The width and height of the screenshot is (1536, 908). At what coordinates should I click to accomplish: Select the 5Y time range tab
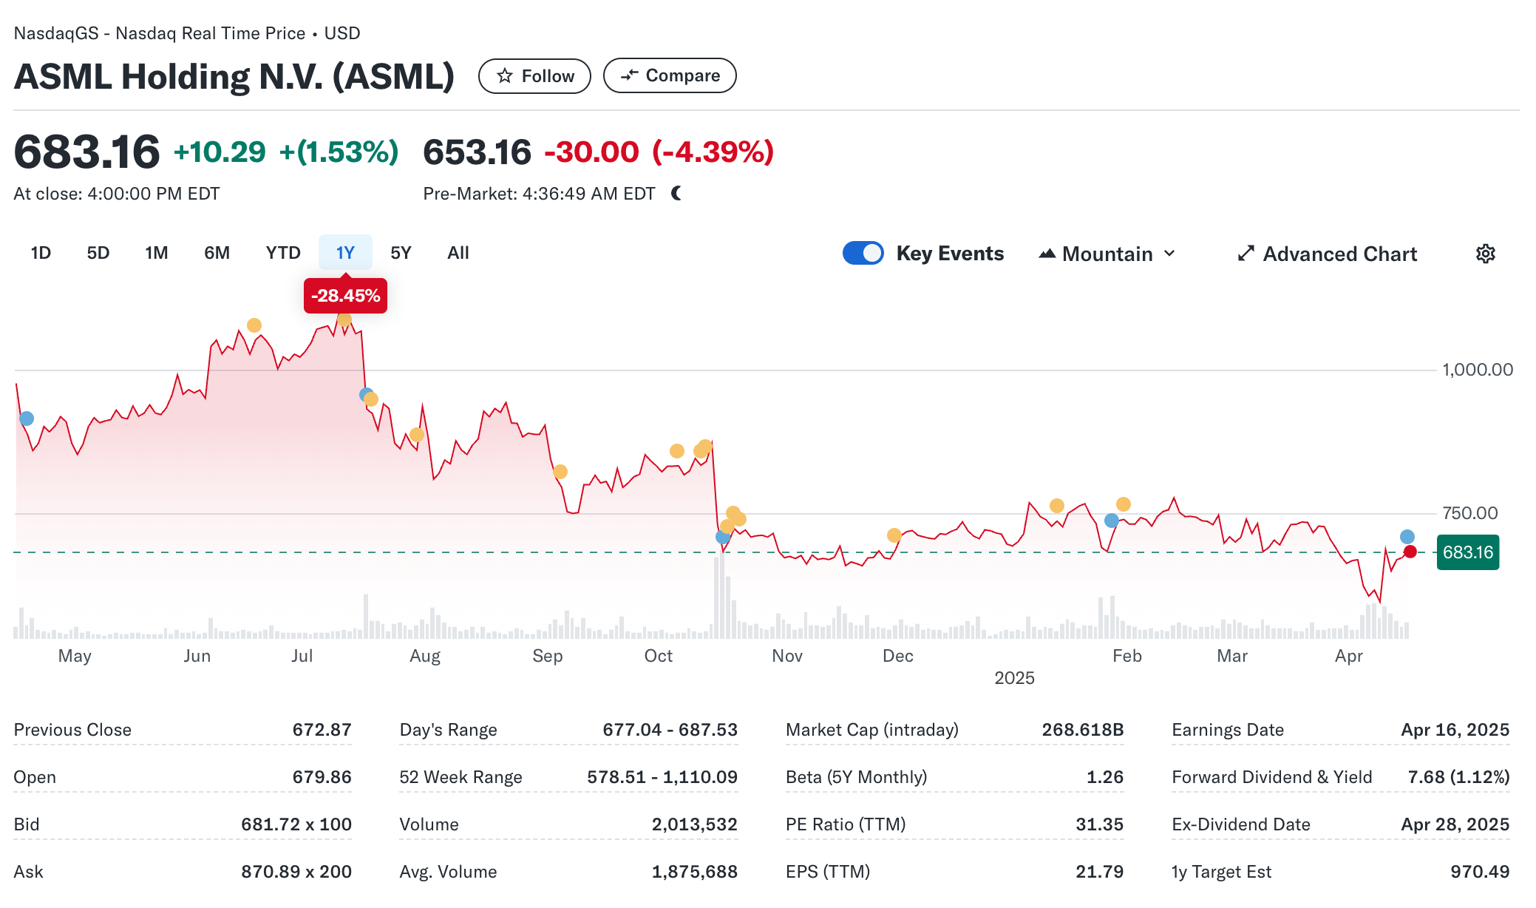pos(400,253)
